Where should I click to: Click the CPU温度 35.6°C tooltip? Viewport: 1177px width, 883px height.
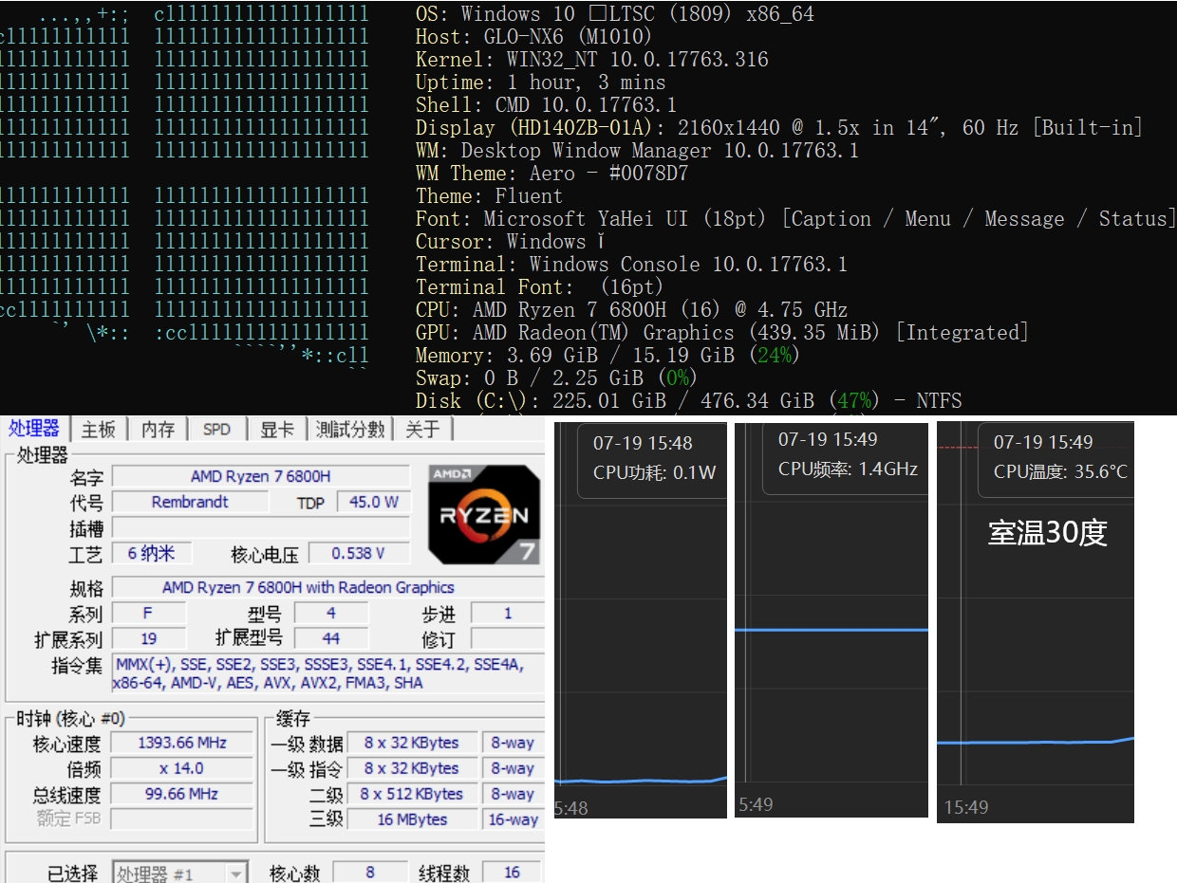[1056, 457]
